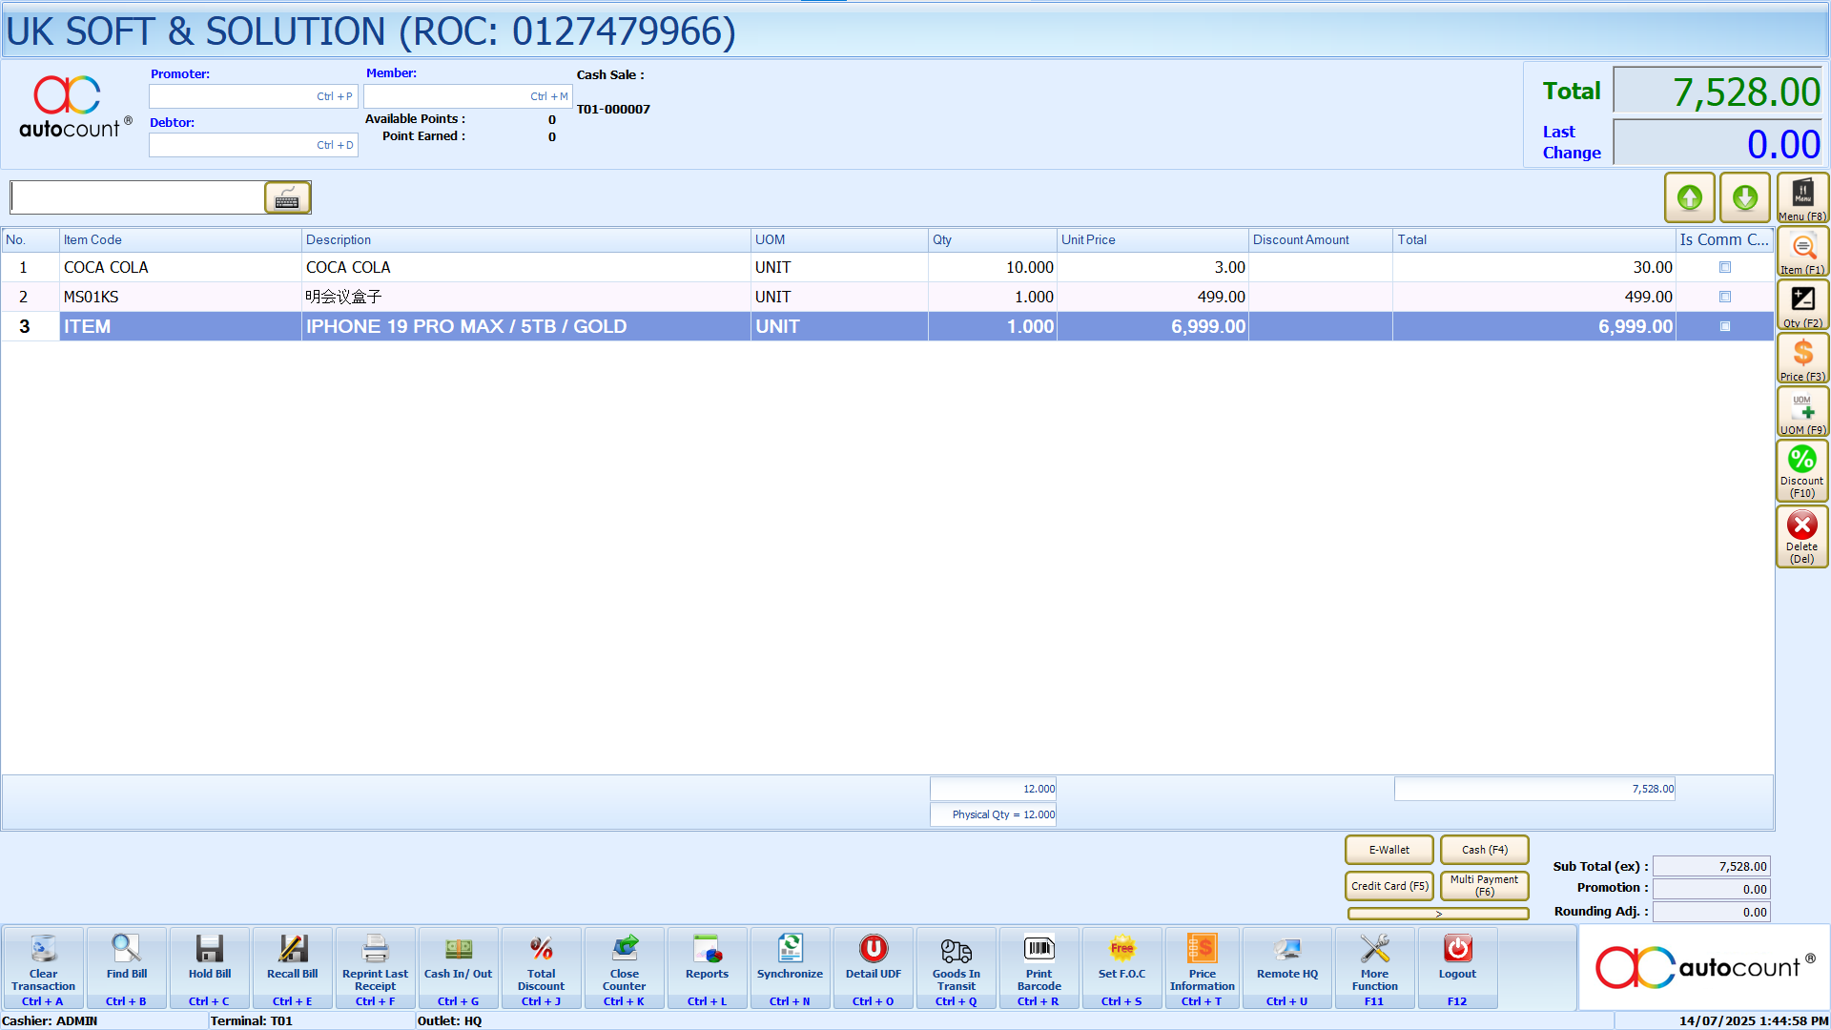Sort by Item Code column header
The width and height of the screenshot is (1831, 1030).
click(x=180, y=240)
